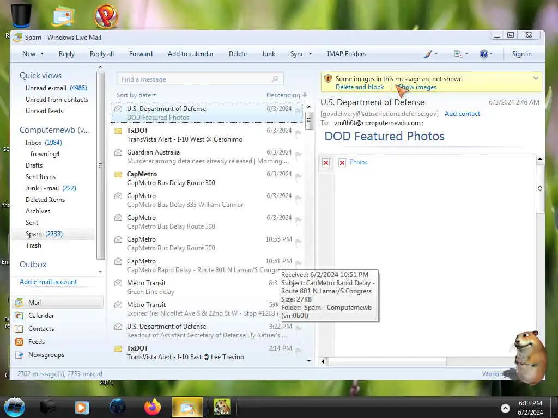
Task: Click the search magnifier in Find box
Action: (275, 79)
